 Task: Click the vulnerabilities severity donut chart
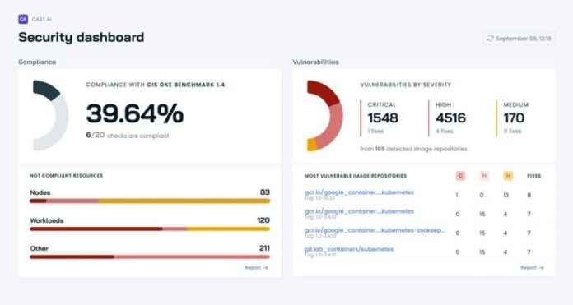[325, 116]
